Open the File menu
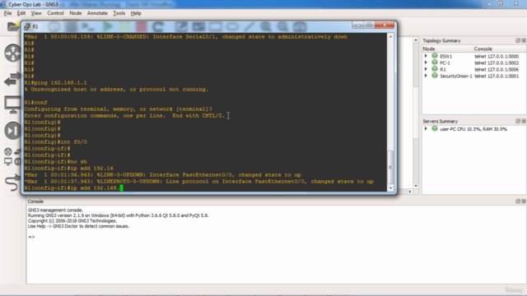Viewport: 527px width, 296px height. pos(7,13)
